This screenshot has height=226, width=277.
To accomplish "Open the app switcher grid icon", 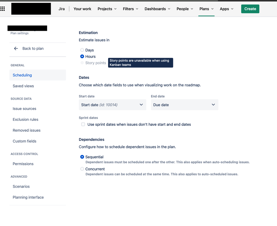I will click(x=2, y=9).
